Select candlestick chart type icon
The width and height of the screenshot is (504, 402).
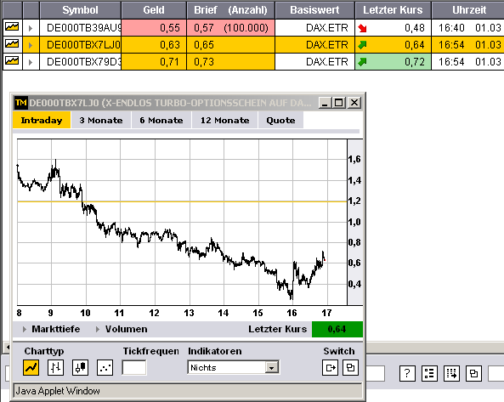click(x=81, y=367)
